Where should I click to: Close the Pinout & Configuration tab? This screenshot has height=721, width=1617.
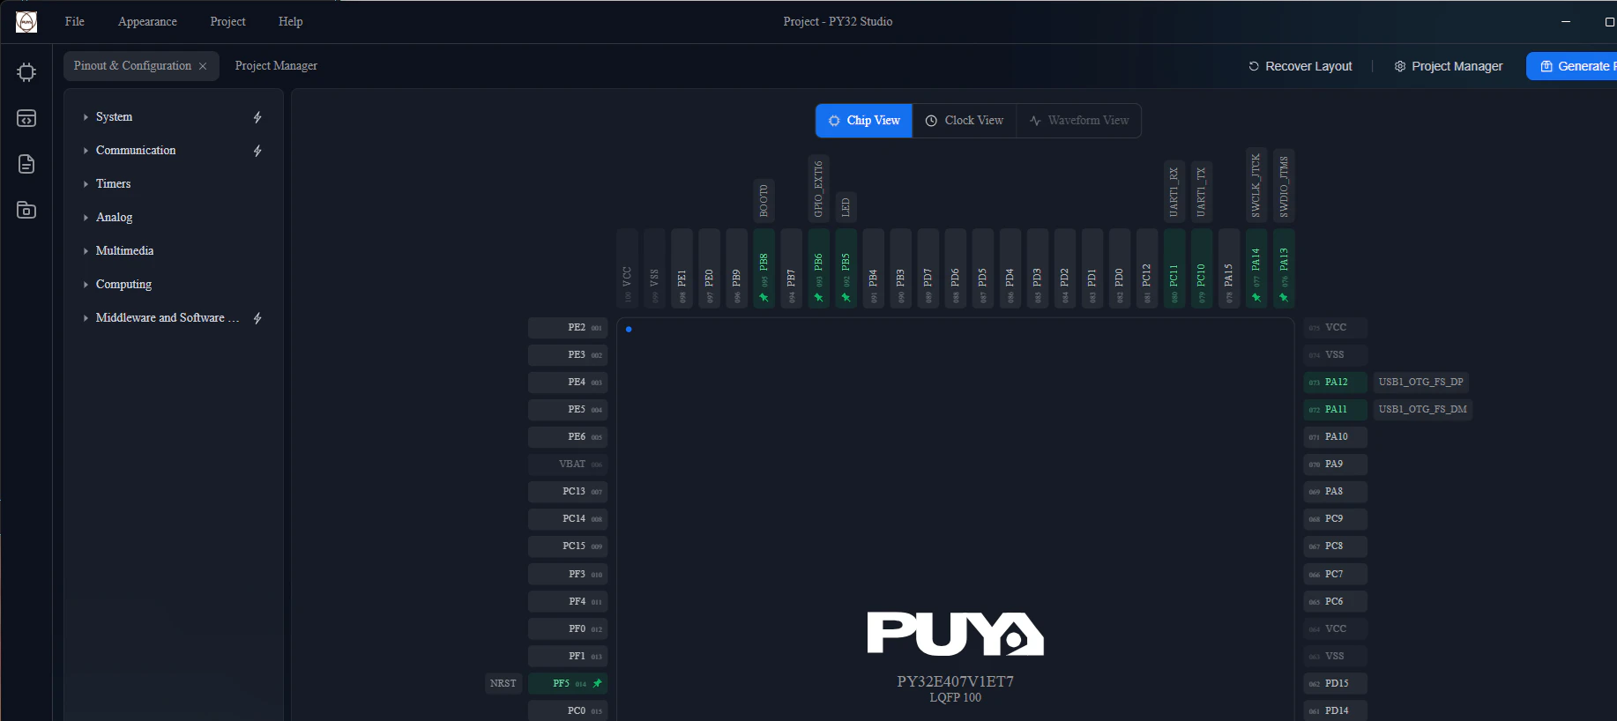(203, 66)
